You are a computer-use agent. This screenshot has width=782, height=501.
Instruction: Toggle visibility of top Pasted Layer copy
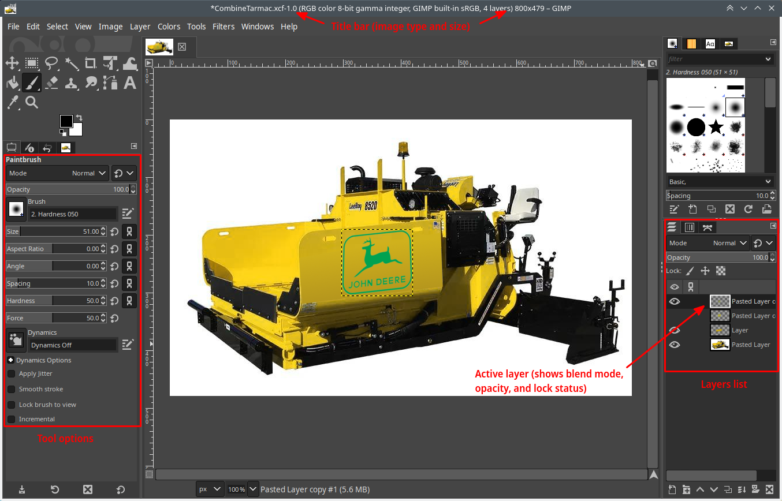674,301
